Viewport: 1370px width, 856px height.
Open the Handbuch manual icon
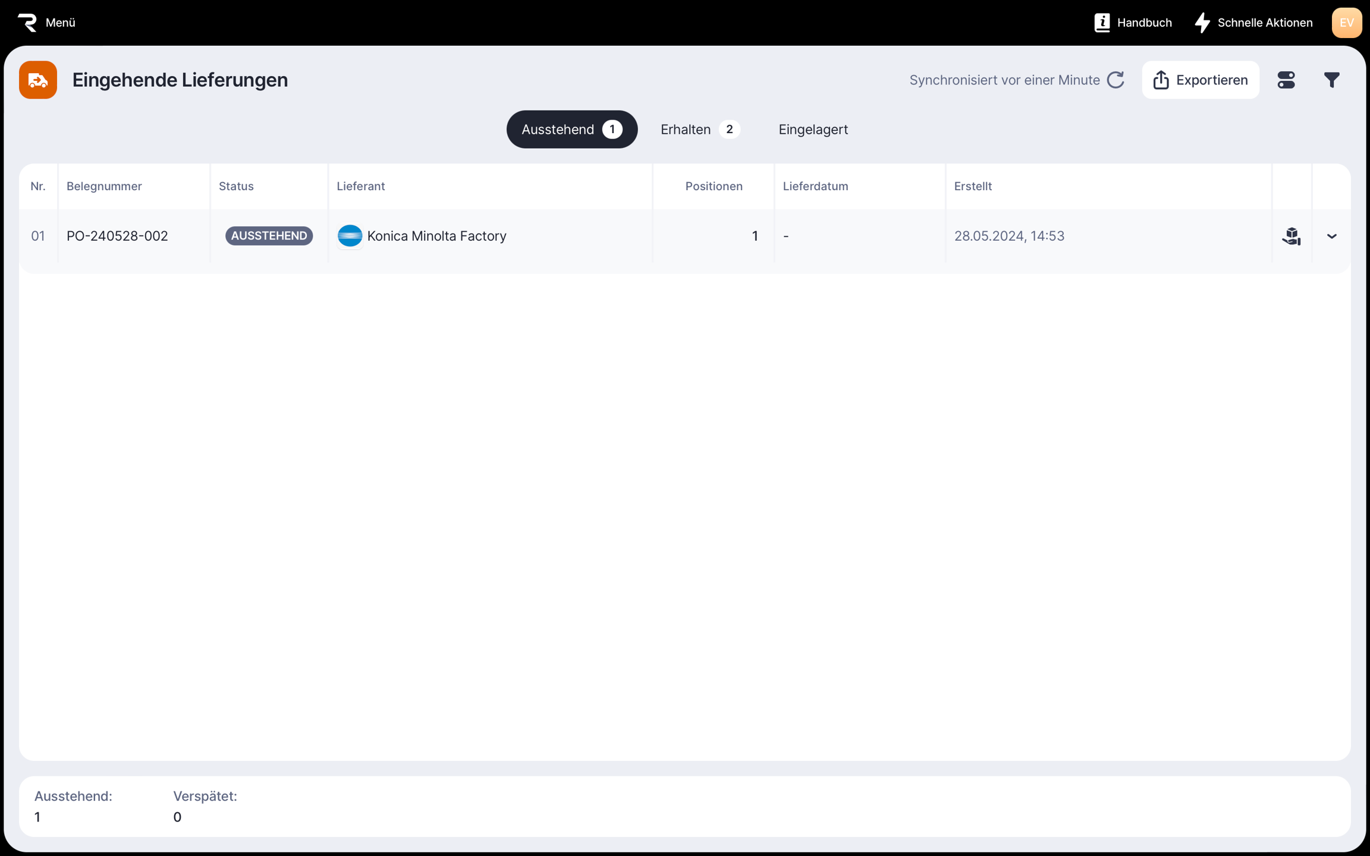point(1102,23)
